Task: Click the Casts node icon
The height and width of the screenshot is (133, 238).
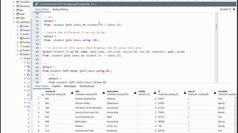Action: coord(21,26)
